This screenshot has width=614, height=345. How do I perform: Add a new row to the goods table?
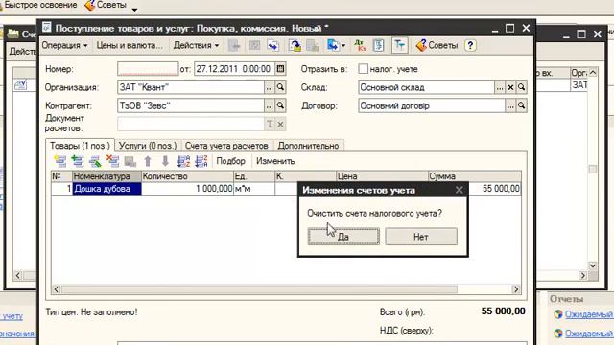[x=59, y=161]
